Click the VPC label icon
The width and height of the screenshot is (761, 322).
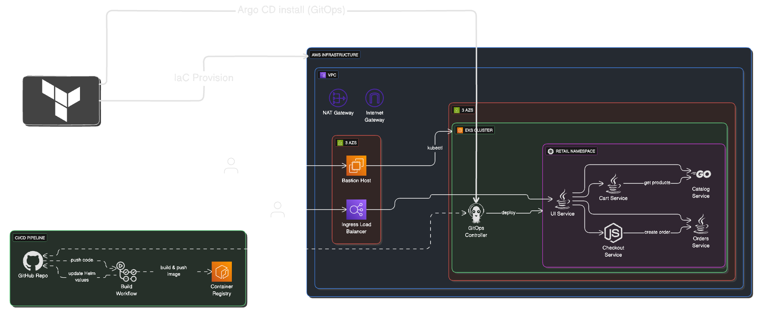coord(323,75)
